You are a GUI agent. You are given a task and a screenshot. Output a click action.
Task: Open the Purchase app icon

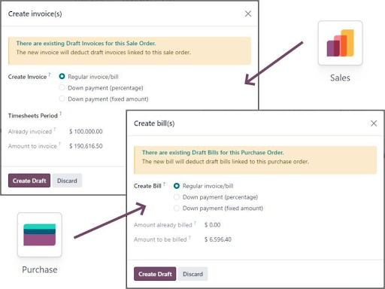pyautogui.click(x=40, y=235)
